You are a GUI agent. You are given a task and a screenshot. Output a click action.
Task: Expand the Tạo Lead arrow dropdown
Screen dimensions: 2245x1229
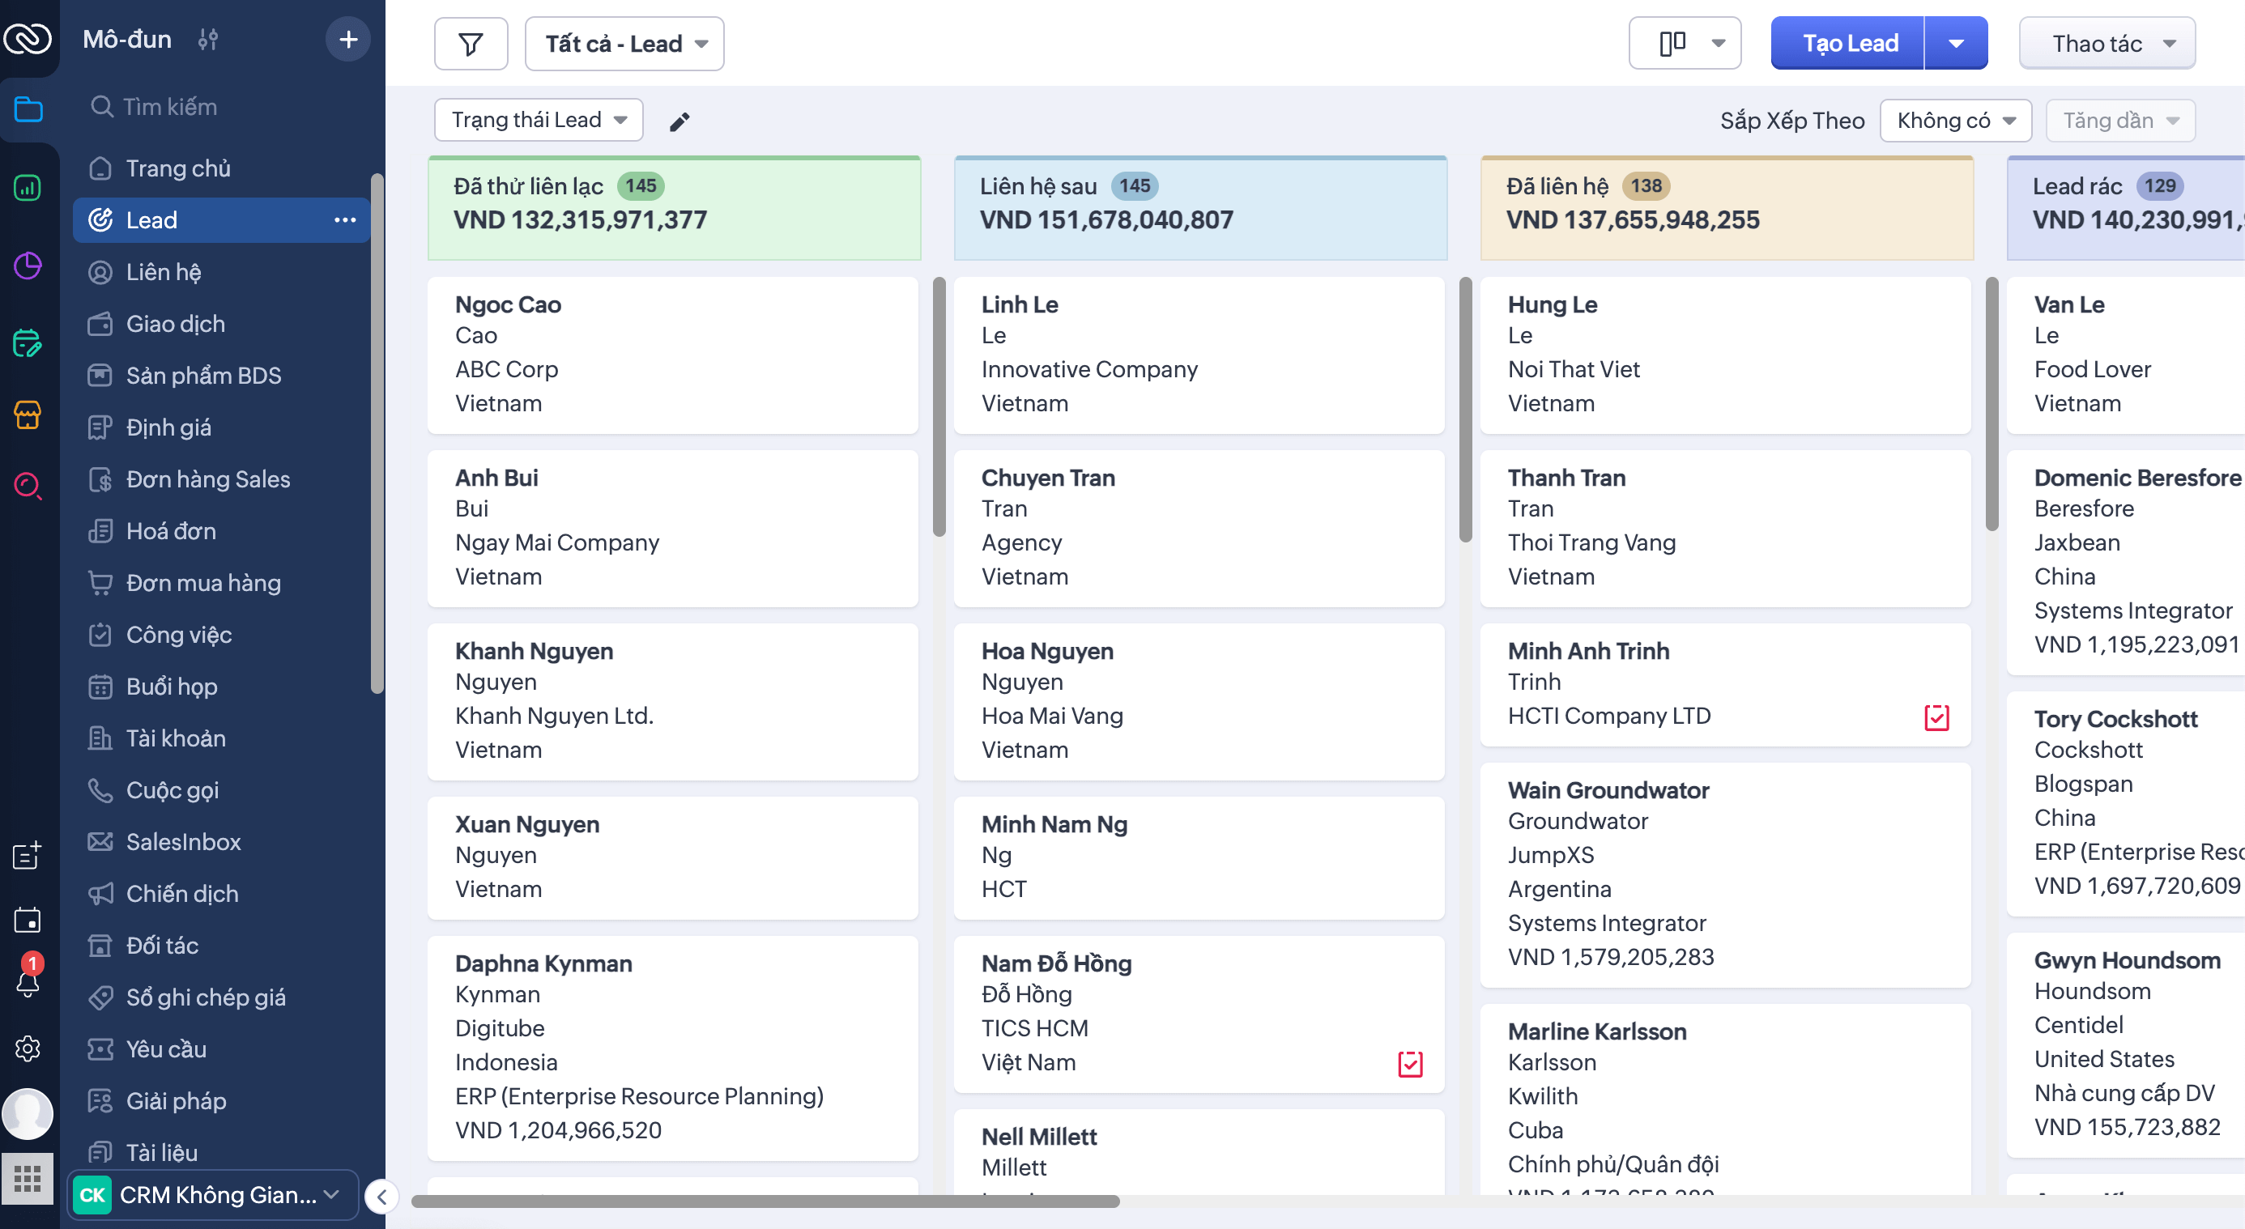[x=1956, y=44]
